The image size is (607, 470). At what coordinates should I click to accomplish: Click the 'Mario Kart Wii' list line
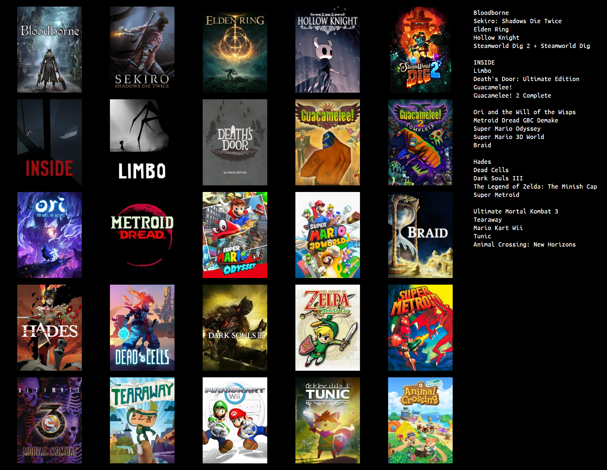point(498,228)
